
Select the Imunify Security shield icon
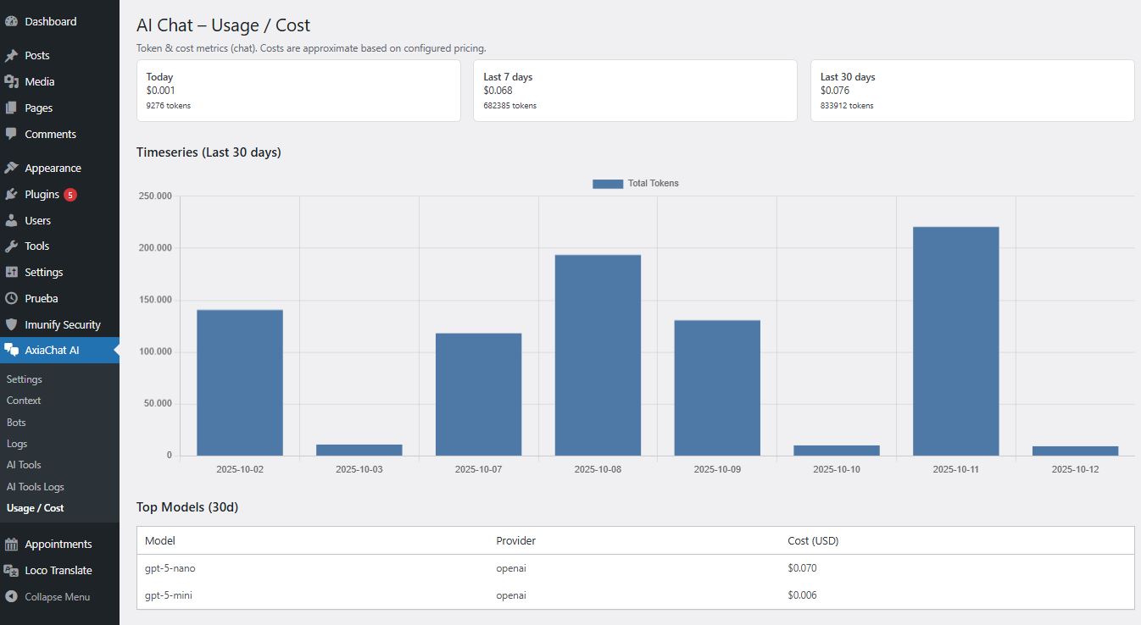pyautogui.click(x=12, y=324)
